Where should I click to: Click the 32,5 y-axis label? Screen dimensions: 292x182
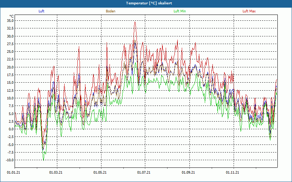pyautogui.click(x=10, y=28)
